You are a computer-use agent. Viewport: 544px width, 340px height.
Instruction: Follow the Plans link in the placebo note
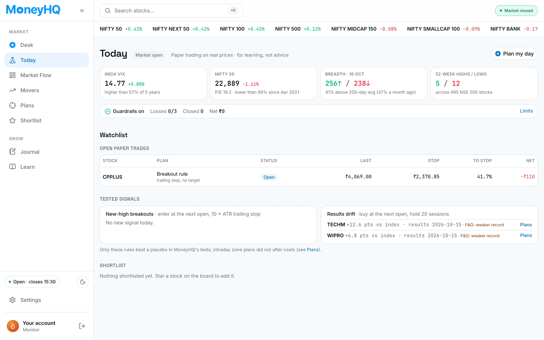click(x=313, y=250)
